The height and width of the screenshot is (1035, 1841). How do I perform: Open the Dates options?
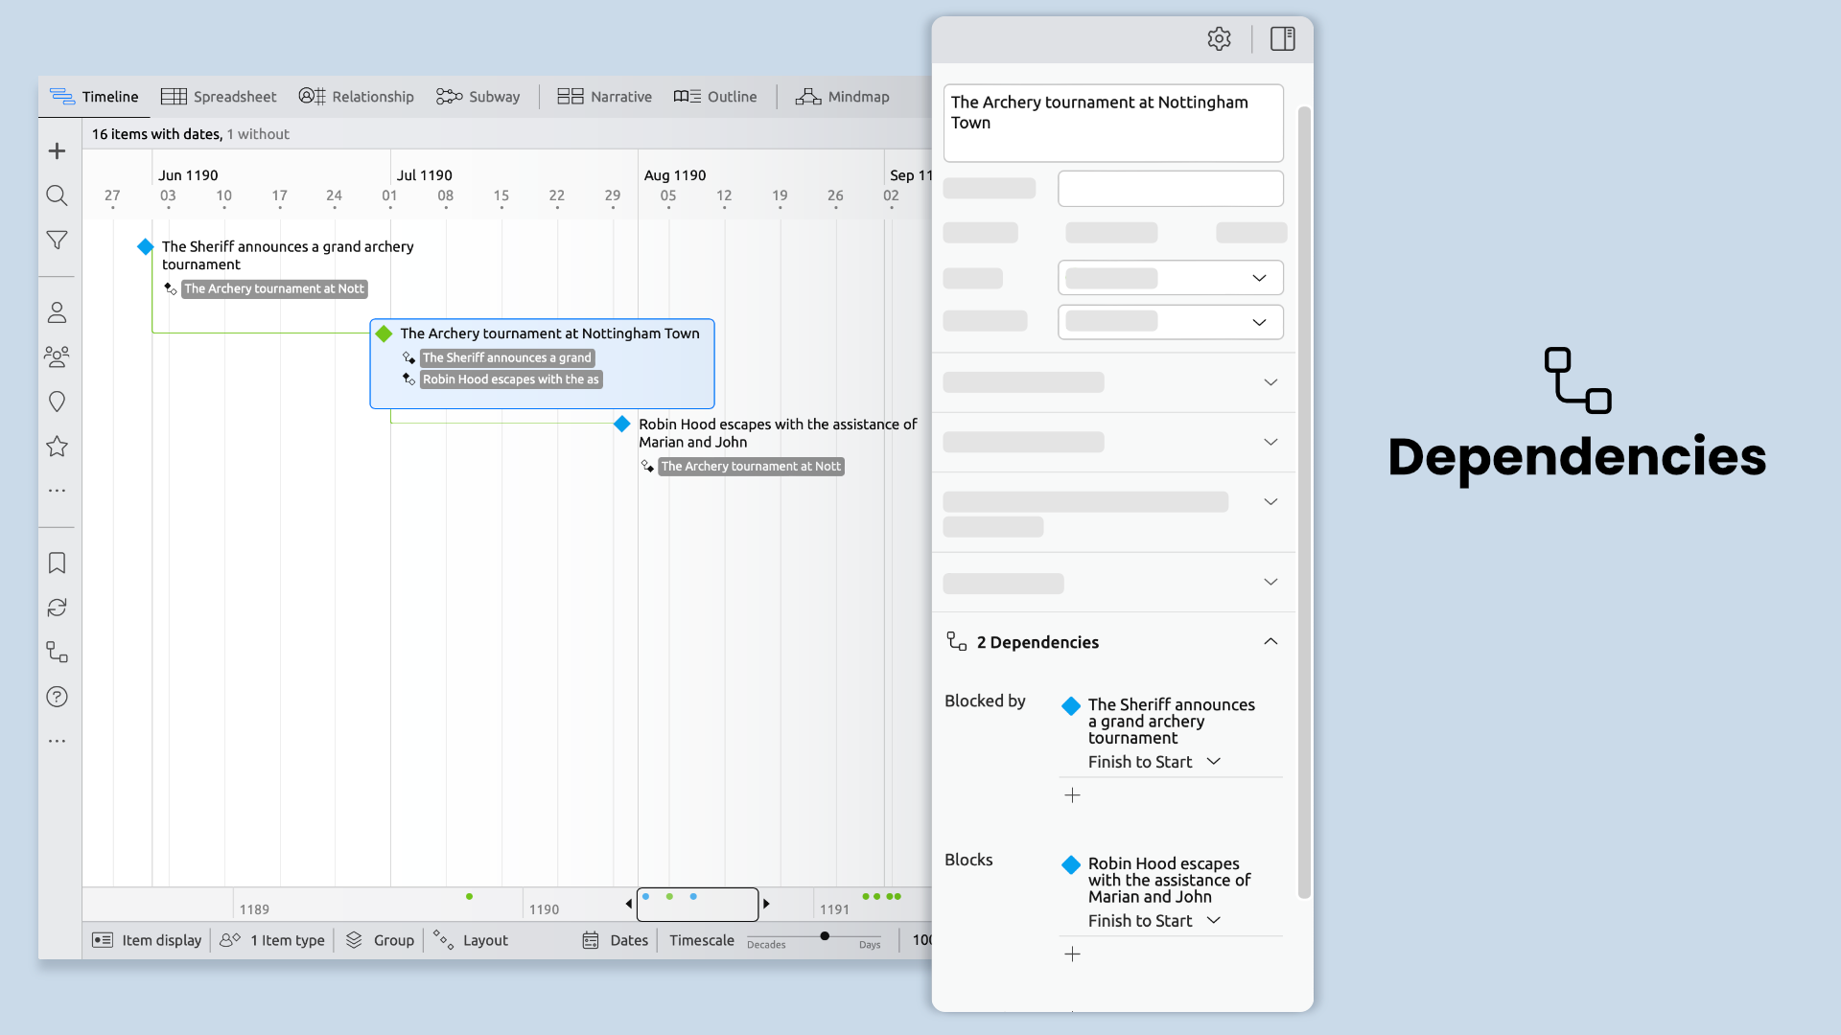(616, 940)
